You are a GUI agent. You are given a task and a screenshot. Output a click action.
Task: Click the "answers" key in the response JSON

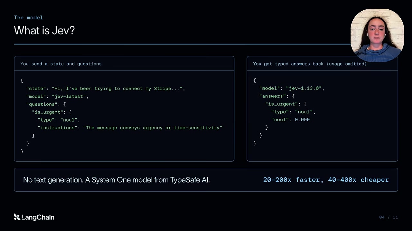[x=273, y=96]
